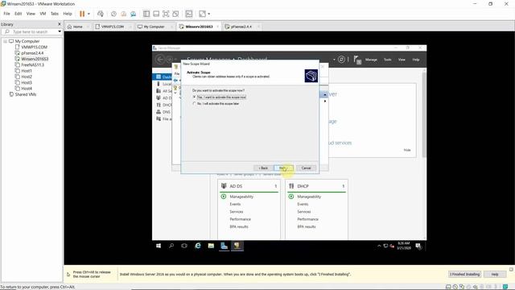Screen dimensions: 515x290
Task: Select pfSense2.4.4 in the library tree
Action: click(x=32, y=53)
